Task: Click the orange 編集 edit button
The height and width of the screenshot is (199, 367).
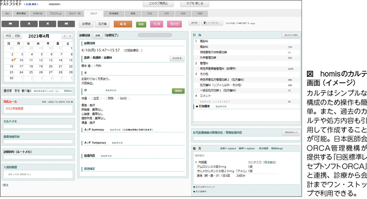Action: pos(123,24)
